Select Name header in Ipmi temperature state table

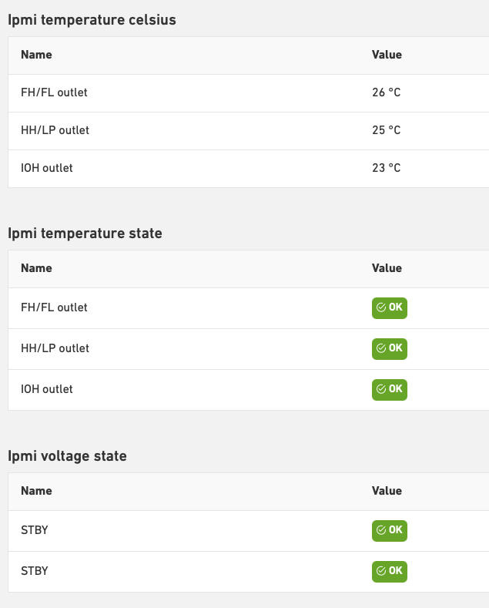coord(36,268)
